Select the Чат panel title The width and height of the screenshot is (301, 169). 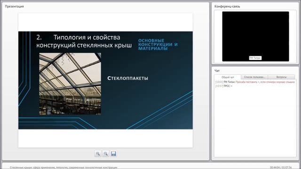[217, 71]
